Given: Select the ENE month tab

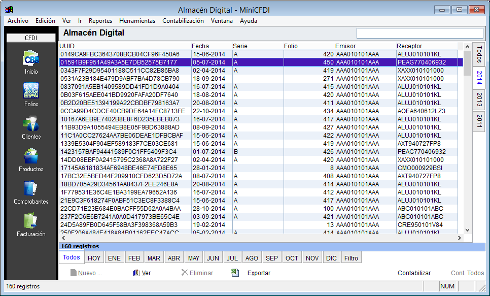Looking at the screenshot, I should click(x=114, y=258).
